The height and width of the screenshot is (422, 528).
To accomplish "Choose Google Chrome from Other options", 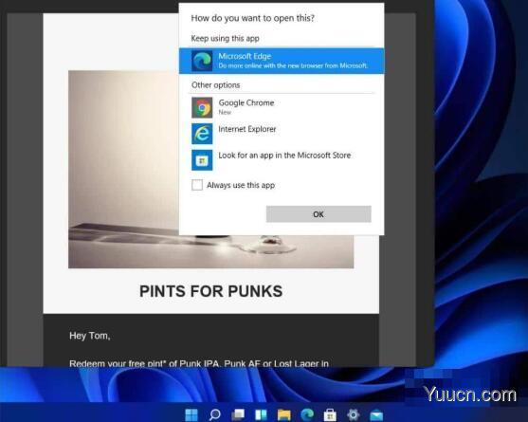I will point(282,107).
